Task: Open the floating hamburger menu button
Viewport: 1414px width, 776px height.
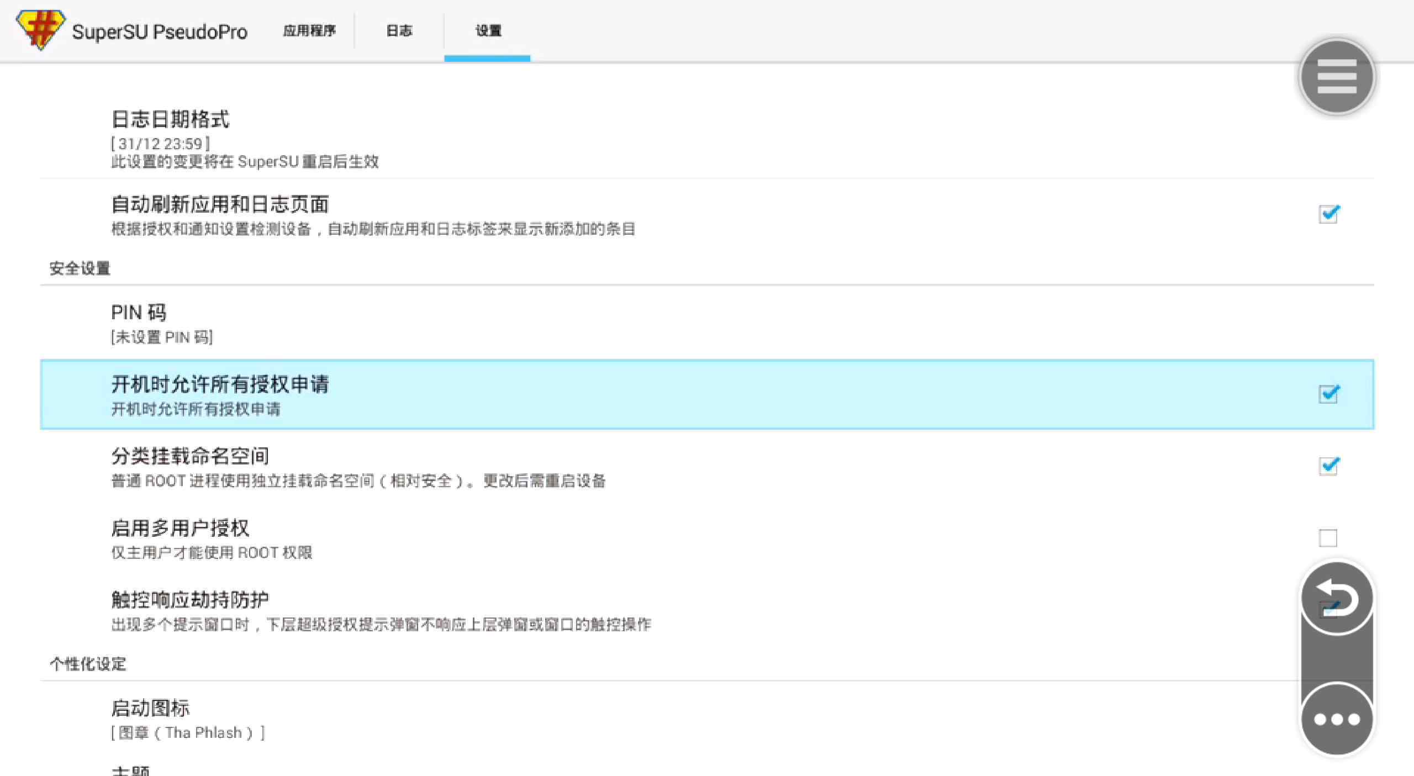Action: 1337,77
